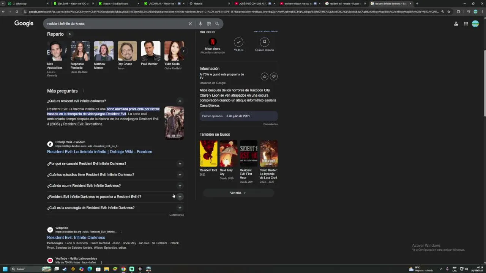Open the Google apps grid

(466, 24)
